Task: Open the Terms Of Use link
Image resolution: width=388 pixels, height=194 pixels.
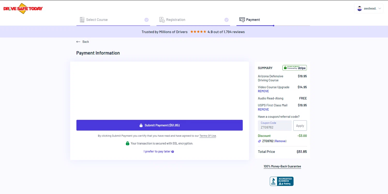Action: click(x=208, y=136)
